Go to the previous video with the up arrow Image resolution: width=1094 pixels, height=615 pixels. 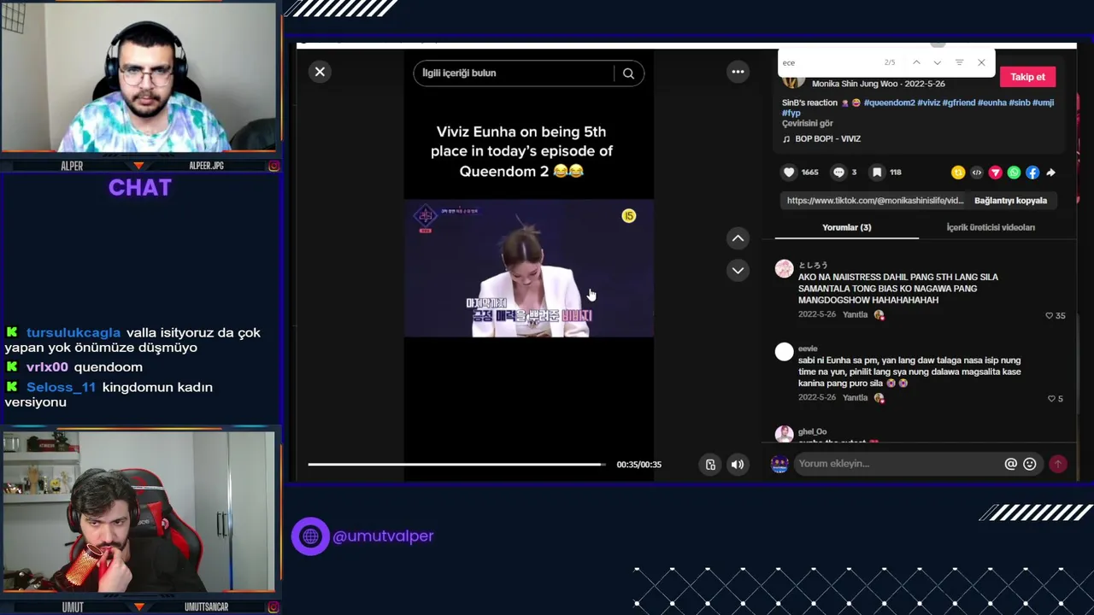(738, 238)
